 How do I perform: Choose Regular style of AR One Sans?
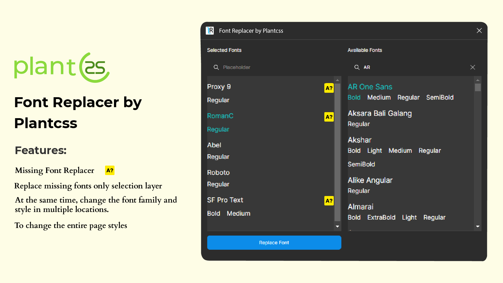click(x=408, y=97)
